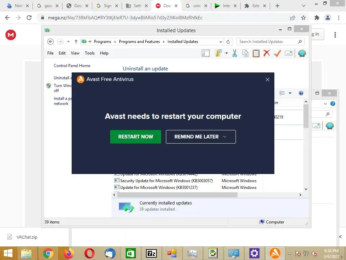Open the Remind Me Later dropdown
Viewport: 346px width, 260px height.
[x=201, y=137]
